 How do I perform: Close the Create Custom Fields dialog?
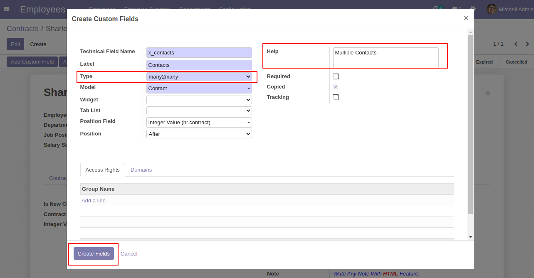point(466,18)
